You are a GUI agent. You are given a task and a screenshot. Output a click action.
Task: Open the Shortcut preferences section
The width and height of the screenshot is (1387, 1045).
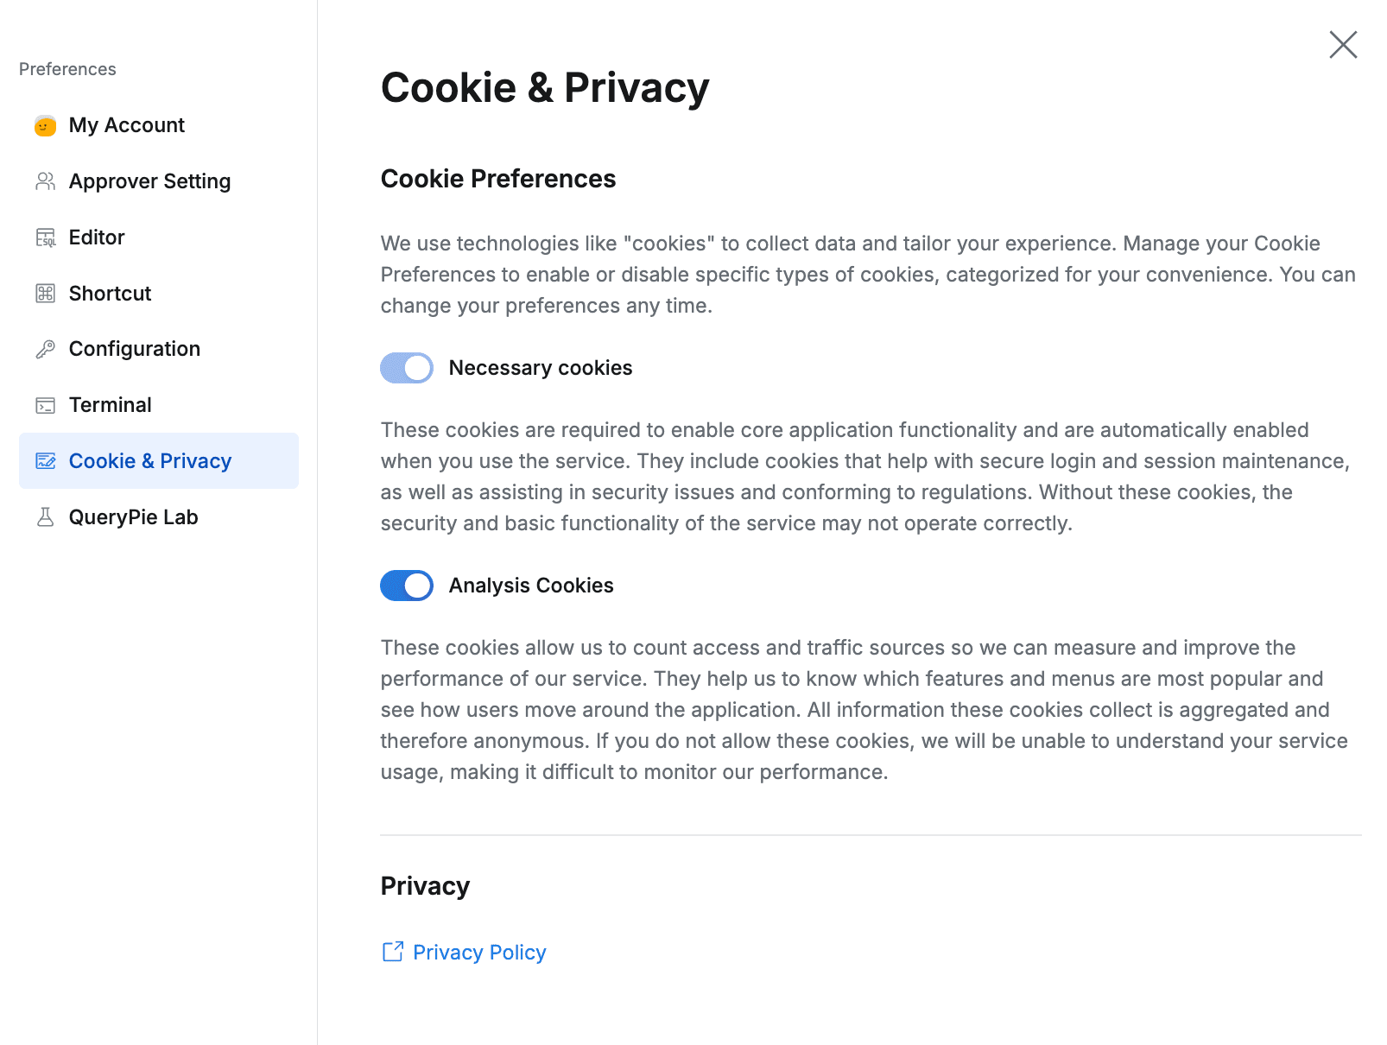pyautogui.click(x=111, y=293)
